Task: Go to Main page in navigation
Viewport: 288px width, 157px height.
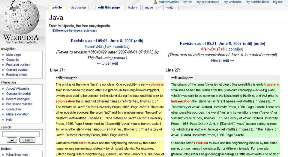Action: pyautogui.click(x=13, y=55)
